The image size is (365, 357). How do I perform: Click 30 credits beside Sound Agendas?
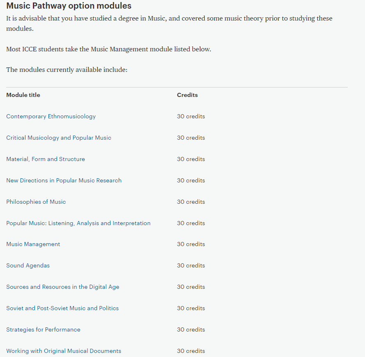[191, 265]
